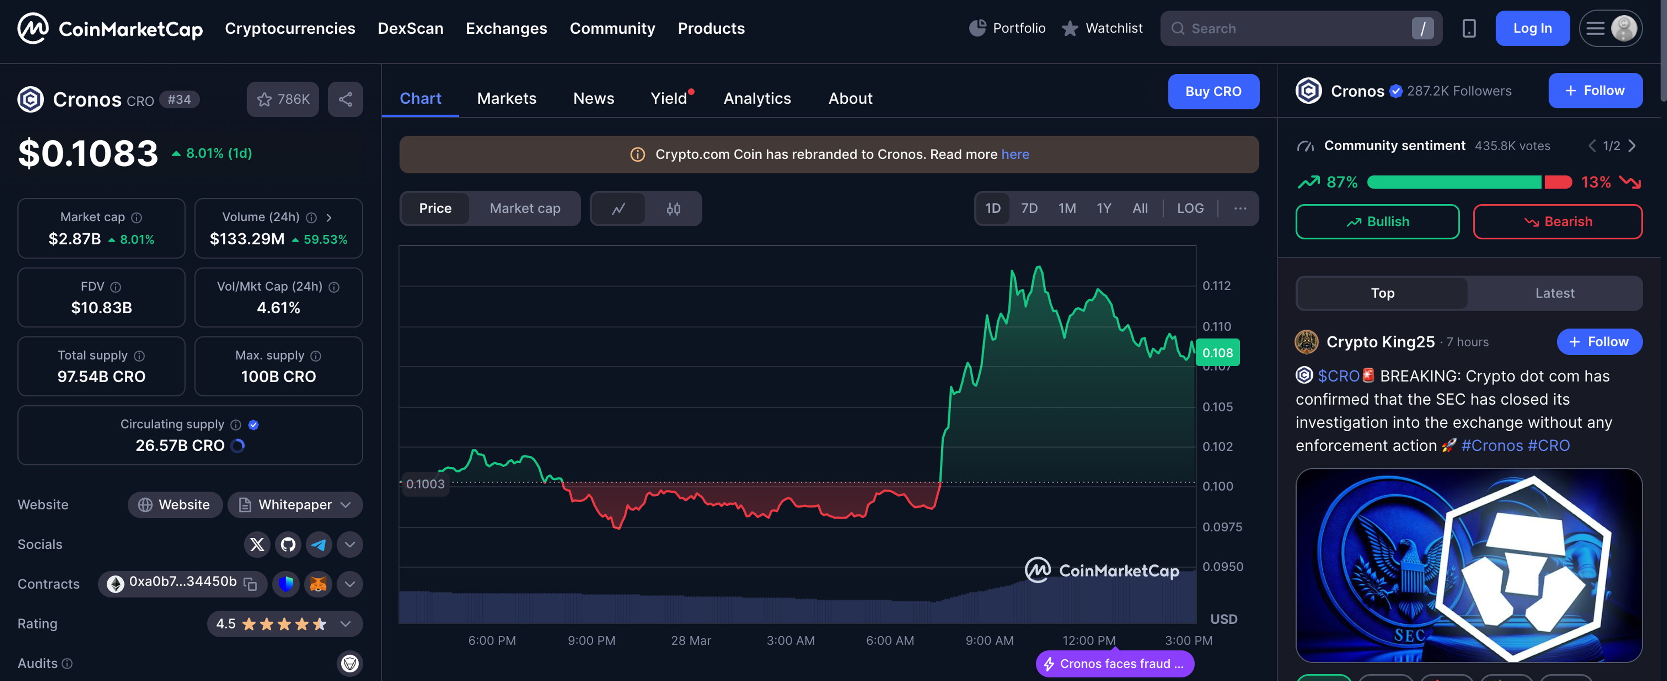Expand more socials chevron

(349, 544)
